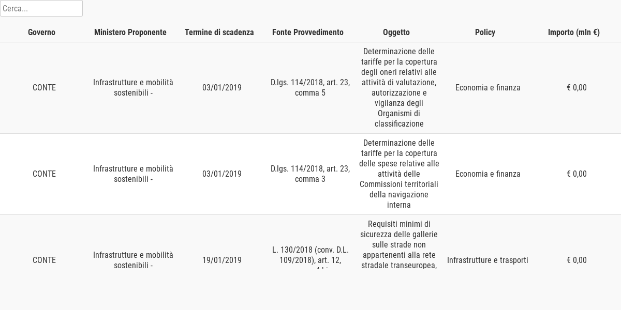
Task: Sort by Importo (mln €) column header
Action: click(x=574, y=32)
